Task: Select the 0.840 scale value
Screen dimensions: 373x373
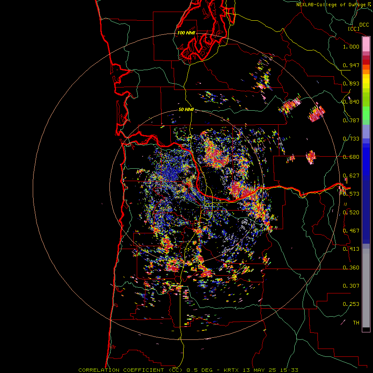Action: 351,102
